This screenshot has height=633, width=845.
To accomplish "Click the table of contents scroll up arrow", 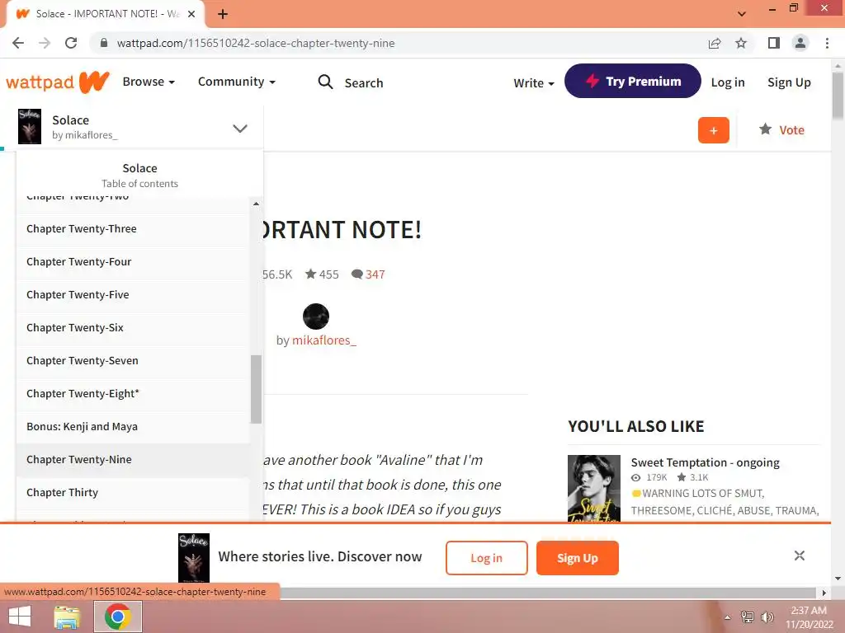I will [x=256, y=204].
